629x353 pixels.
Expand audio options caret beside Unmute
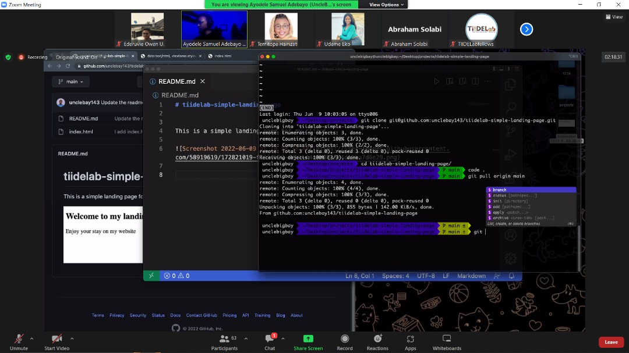pos(31,338)
